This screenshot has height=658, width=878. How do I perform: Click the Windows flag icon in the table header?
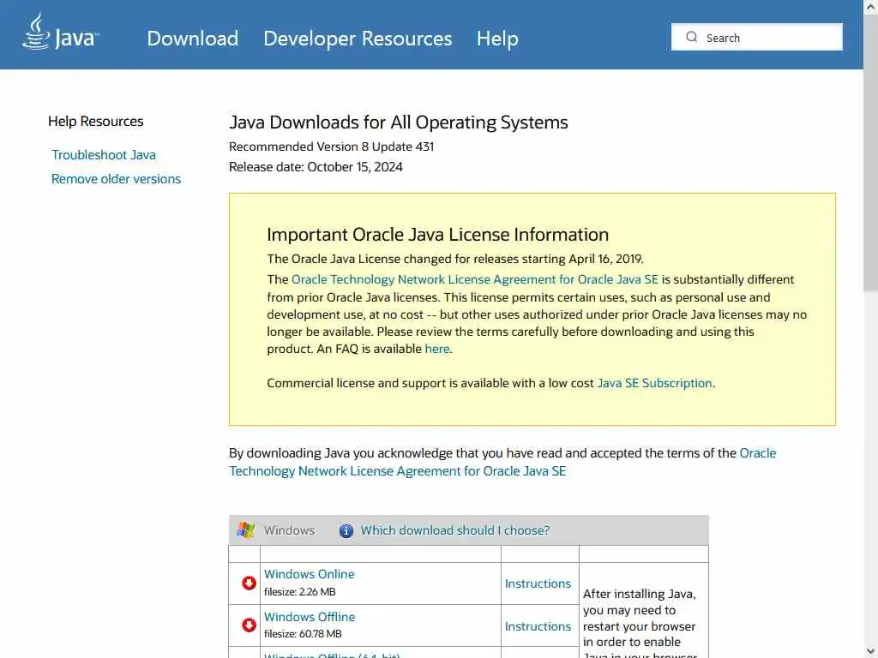(246, 529)
